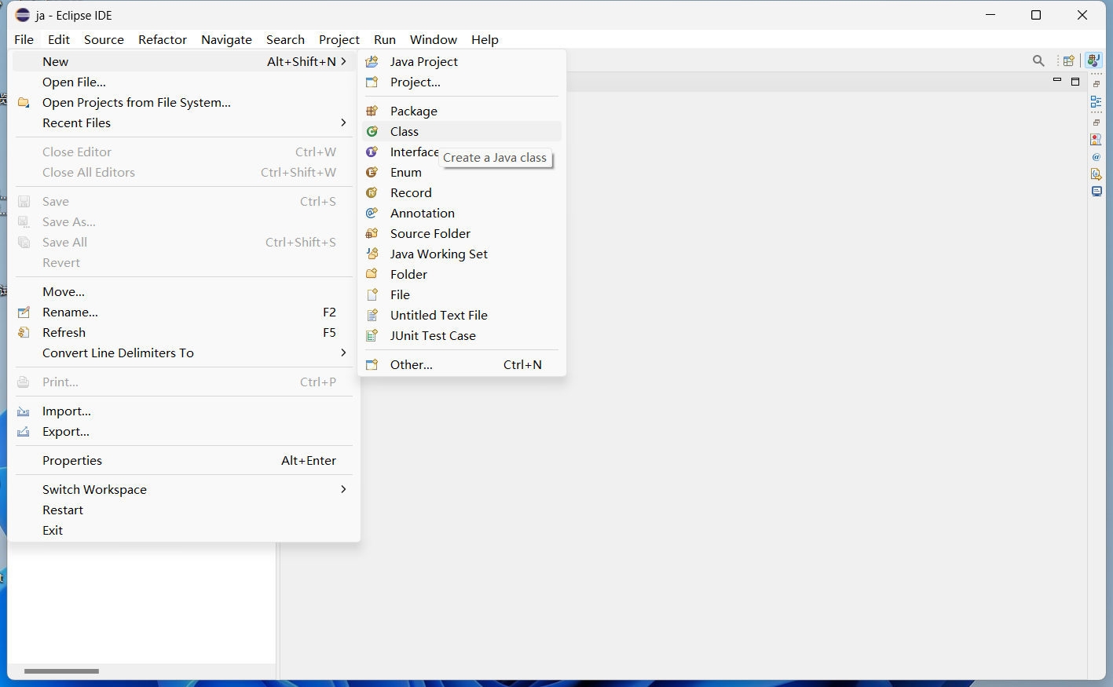Create a new Enum

pos(462,172)
